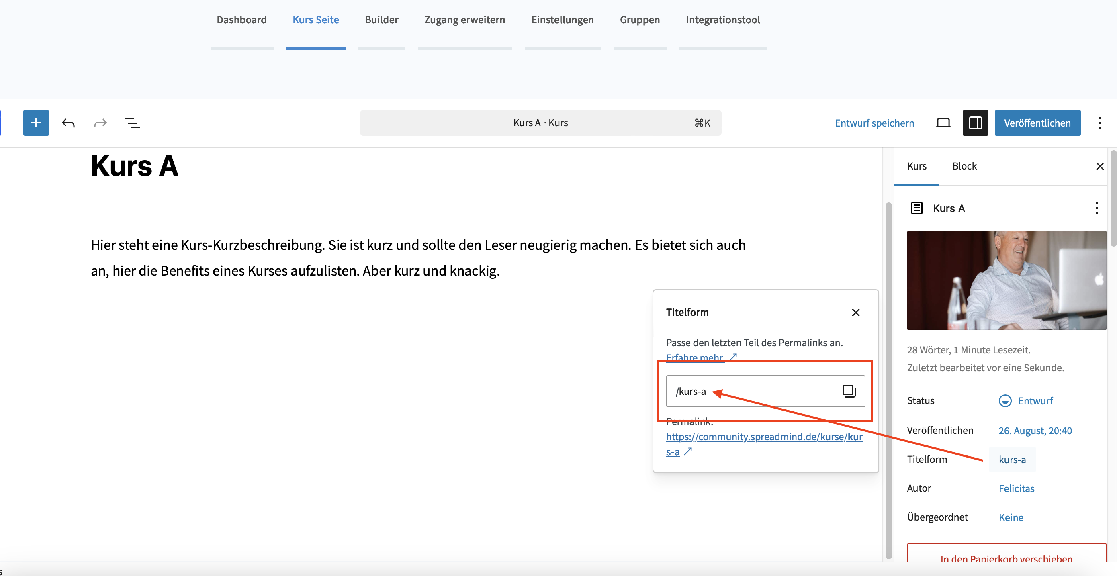The width and height of the screenshot is (1117, 576).
Task: Switch to the Block tab
Action: pos(964,166)
